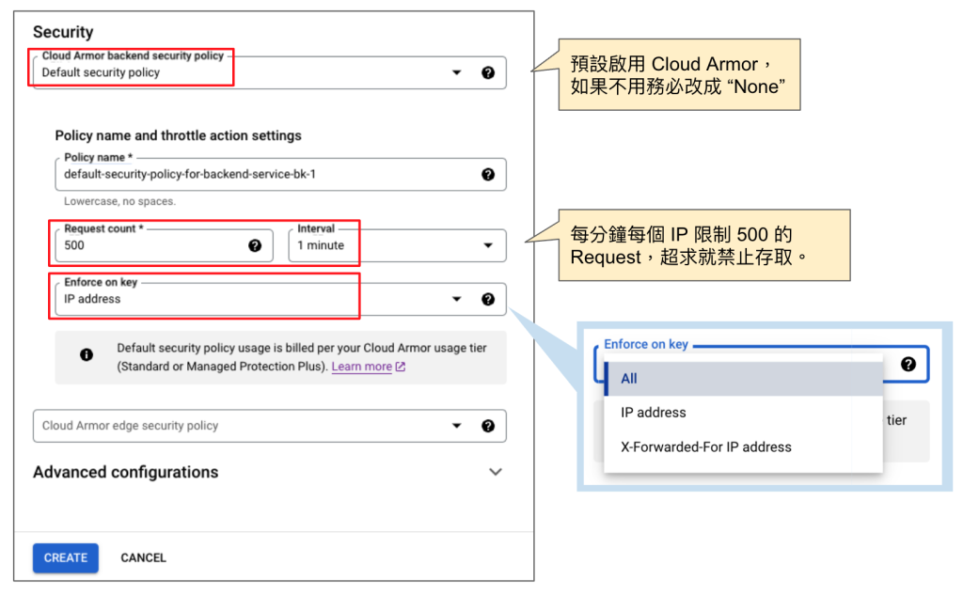Open help icon for Policy name field

click(x=488, y=175)
